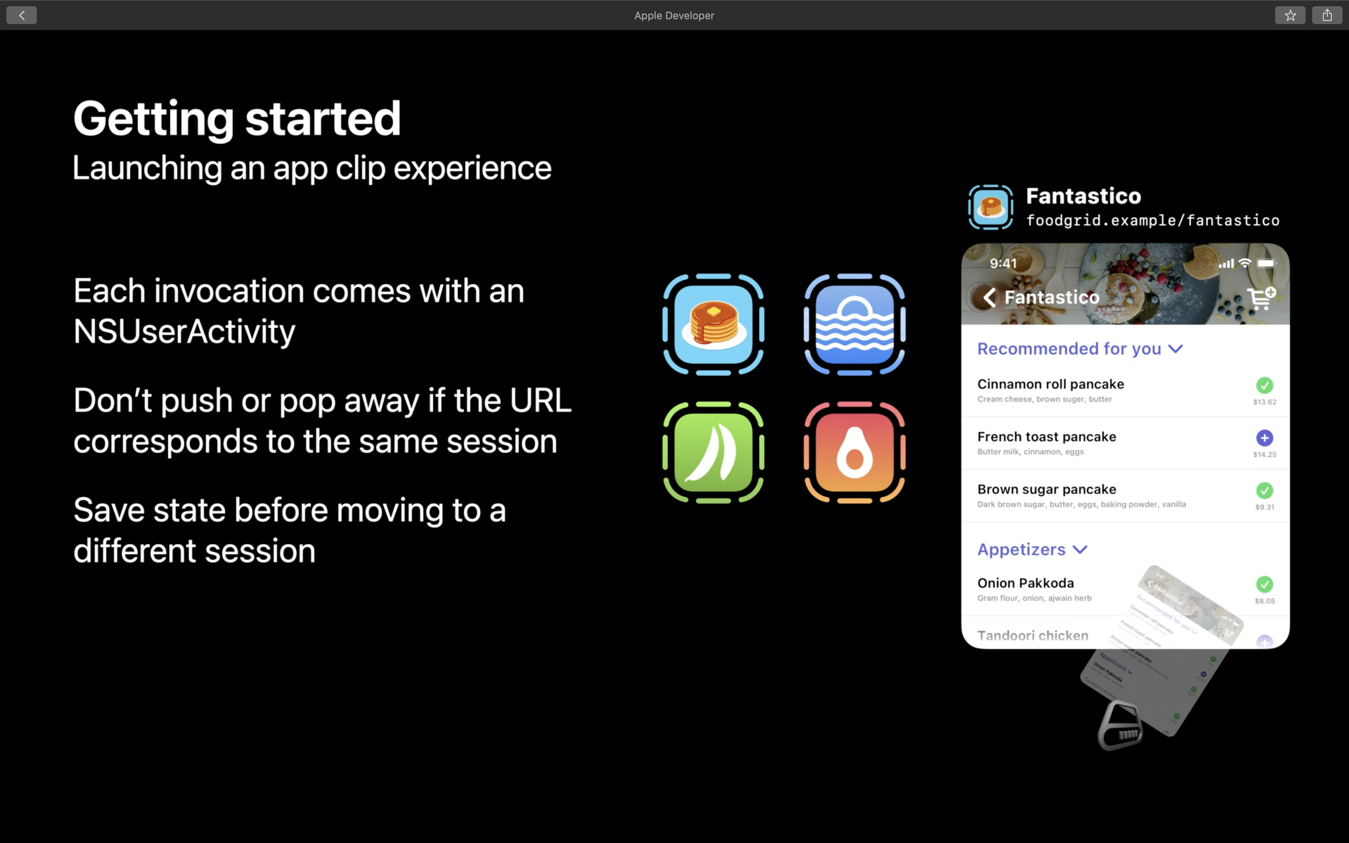Collapse the Appetizers section

(x=1080, y=550)
